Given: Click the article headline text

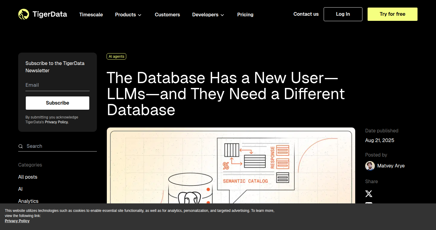Looking at the screenshot, I should pyautogui.click(x=226, y=94).
